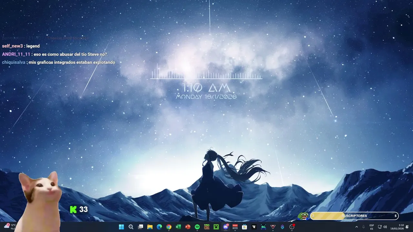413x232 pixels.
Task: Open Microsoft Edge from the taskbar
Action: pyautogui.click(x=159, y=227)
